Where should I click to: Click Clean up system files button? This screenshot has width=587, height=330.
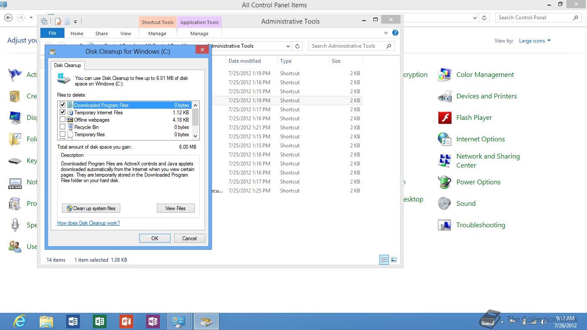click(91, 208)
